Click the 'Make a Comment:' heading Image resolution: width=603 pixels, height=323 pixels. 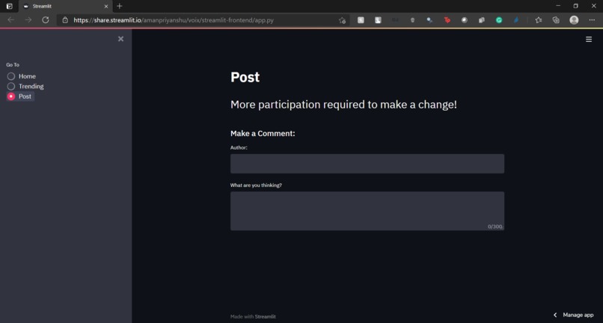pos(263,133)
